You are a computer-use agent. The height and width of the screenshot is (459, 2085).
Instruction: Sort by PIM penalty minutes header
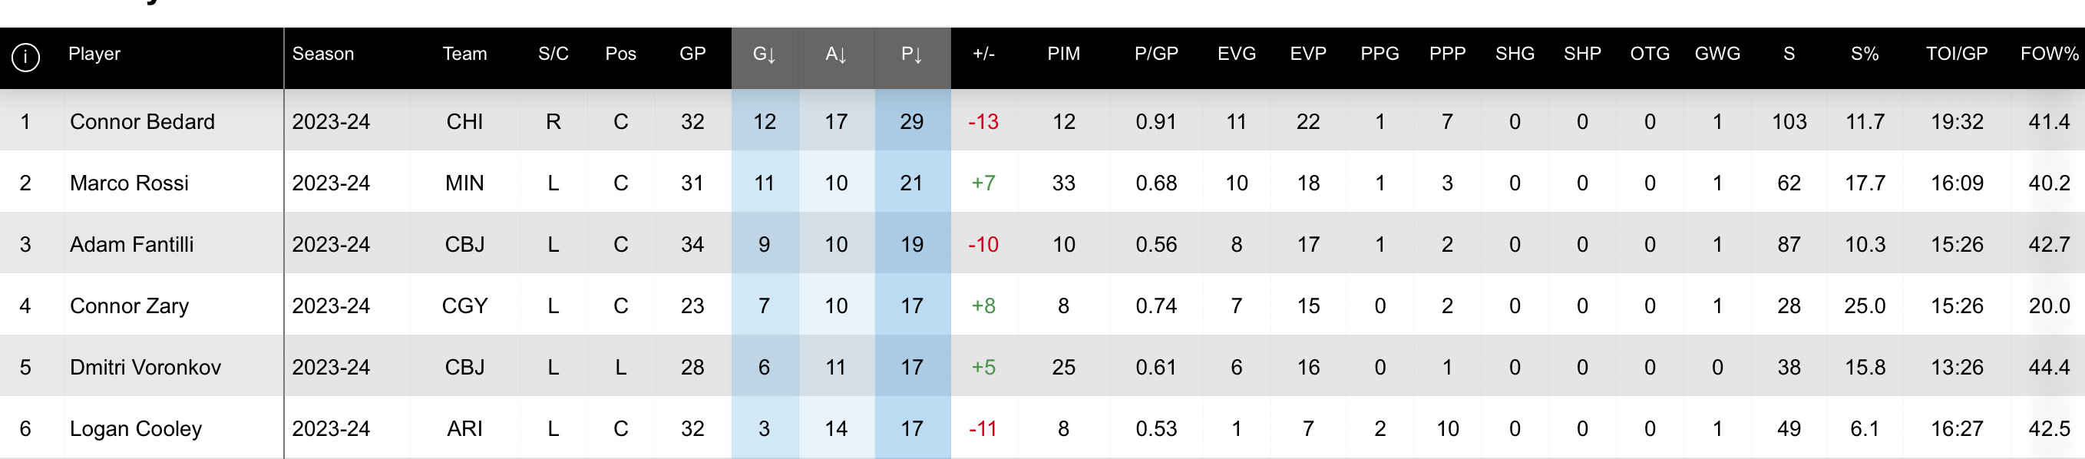(x=1063, y=54)
